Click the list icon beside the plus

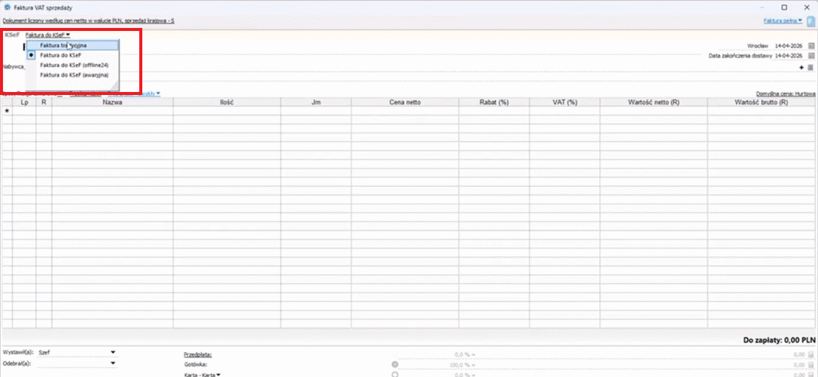[810, 68]
